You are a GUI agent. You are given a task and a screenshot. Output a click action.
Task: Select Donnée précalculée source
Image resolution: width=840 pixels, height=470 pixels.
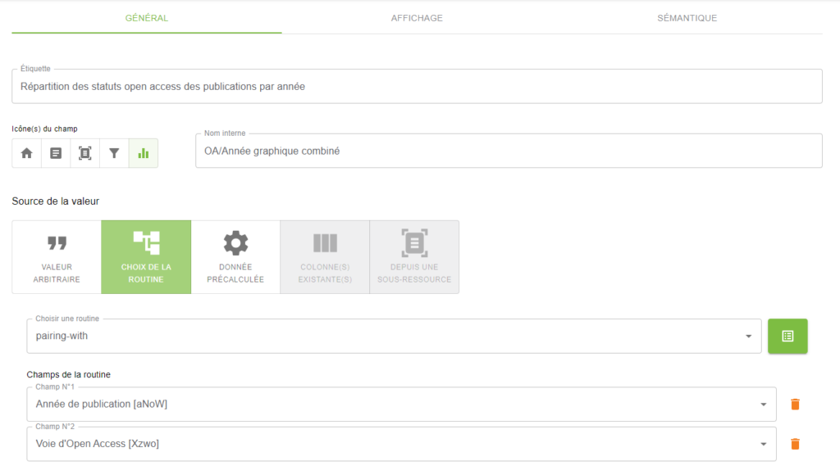(235, 256)
